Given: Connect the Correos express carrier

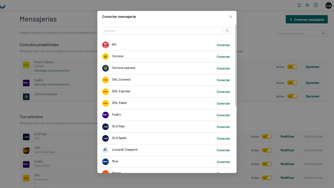Looking at the screenshot, I should pyautogui.click(x=223, y=68).
